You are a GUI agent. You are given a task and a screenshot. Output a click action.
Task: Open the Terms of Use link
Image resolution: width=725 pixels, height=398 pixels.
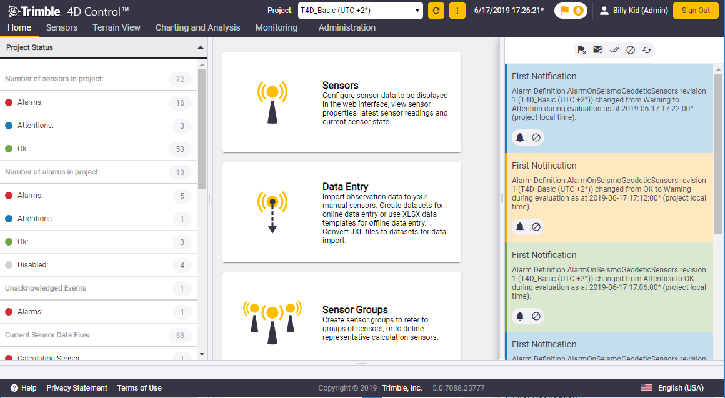tap(139, 388)
